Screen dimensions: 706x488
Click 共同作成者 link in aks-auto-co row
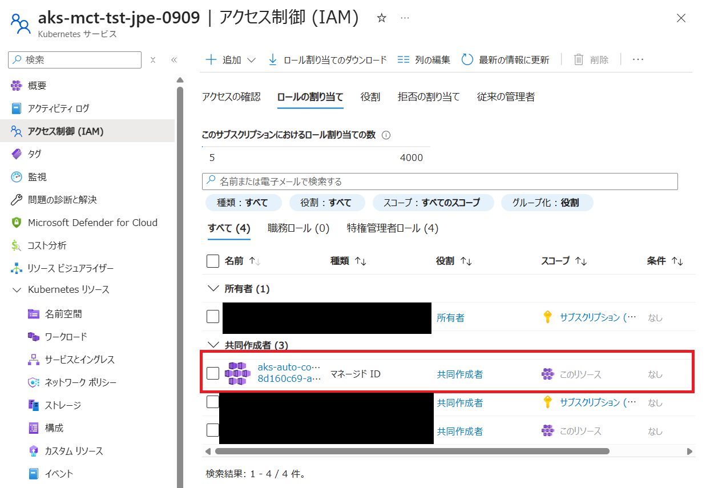[x=459, y=374]
